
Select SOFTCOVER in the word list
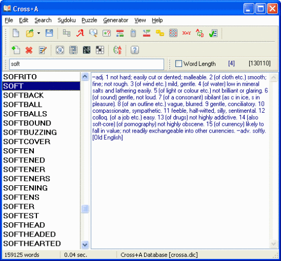click(41, 141)
